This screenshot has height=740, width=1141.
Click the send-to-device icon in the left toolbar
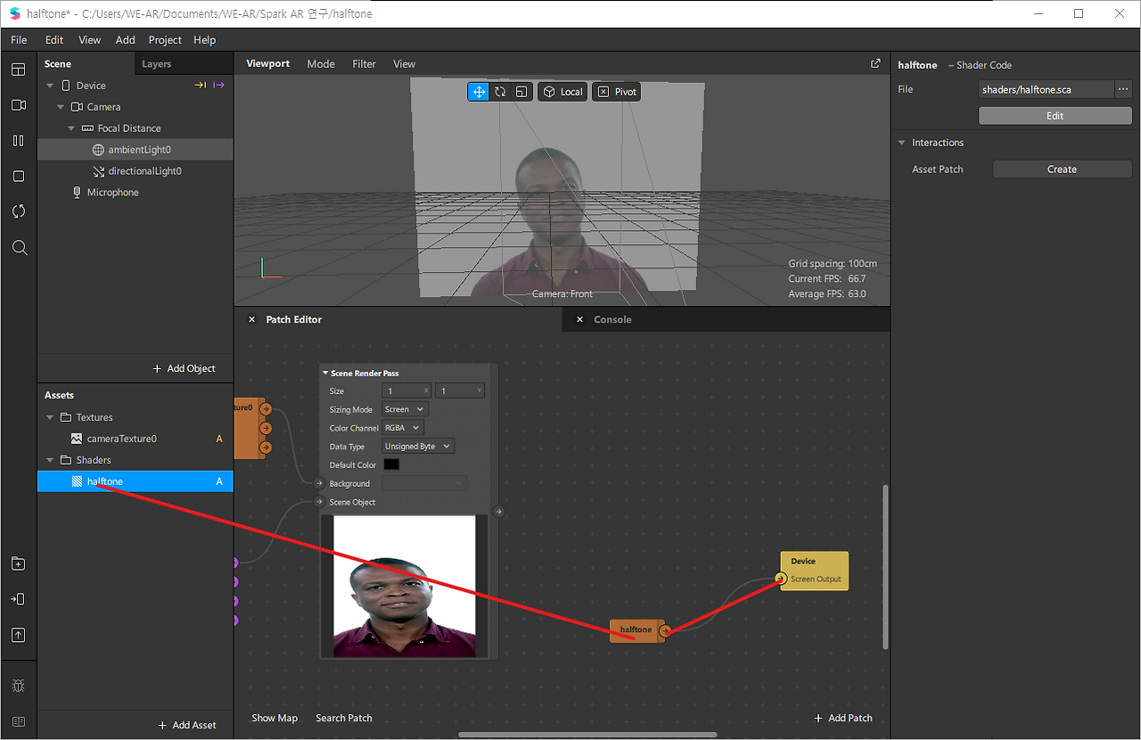tap(19, 599)
